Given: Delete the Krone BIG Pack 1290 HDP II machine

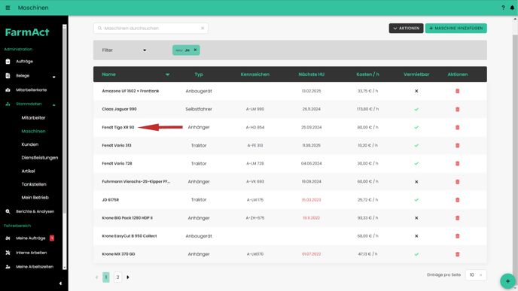Looking at the screenshot, I should tap(458, 218).
